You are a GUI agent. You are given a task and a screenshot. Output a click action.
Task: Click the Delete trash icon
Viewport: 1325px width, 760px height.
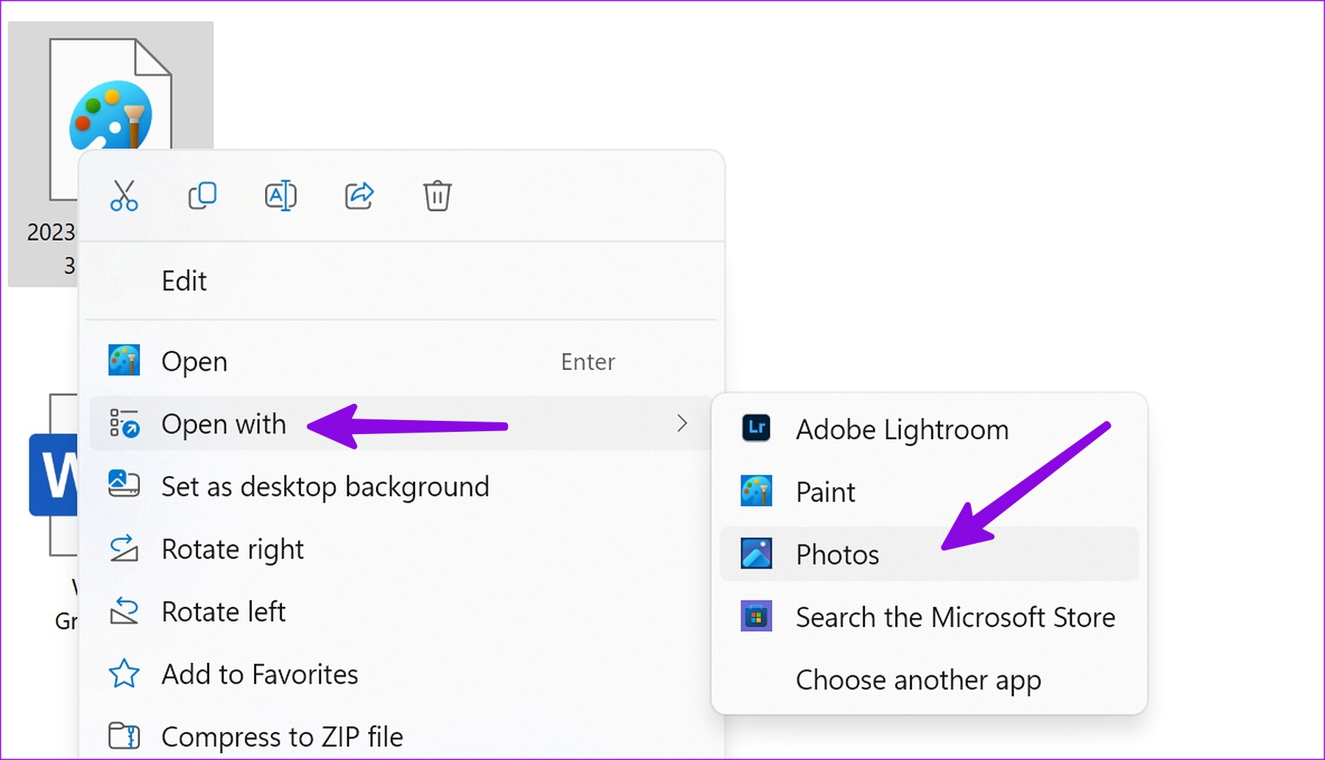(437, 196)
